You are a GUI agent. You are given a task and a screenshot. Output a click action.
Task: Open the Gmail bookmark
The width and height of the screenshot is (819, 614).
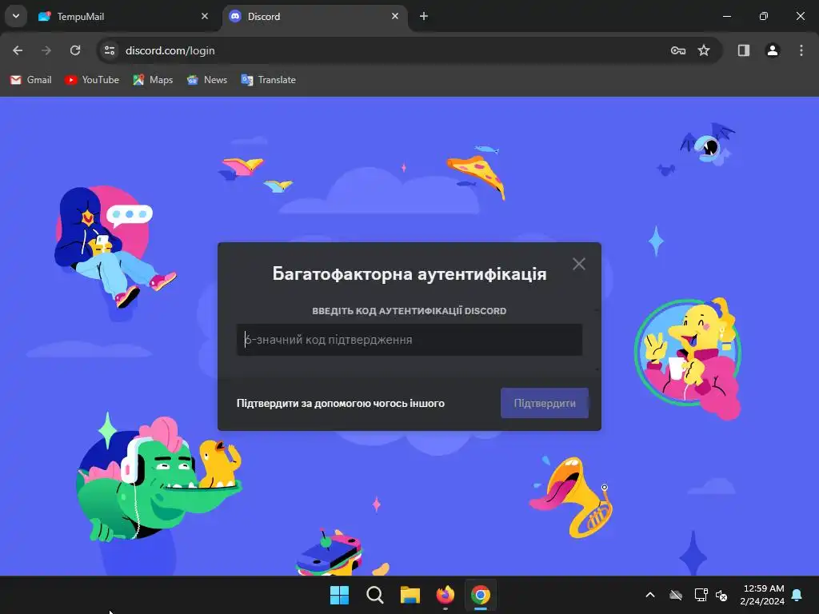click(x=31, y=80)
